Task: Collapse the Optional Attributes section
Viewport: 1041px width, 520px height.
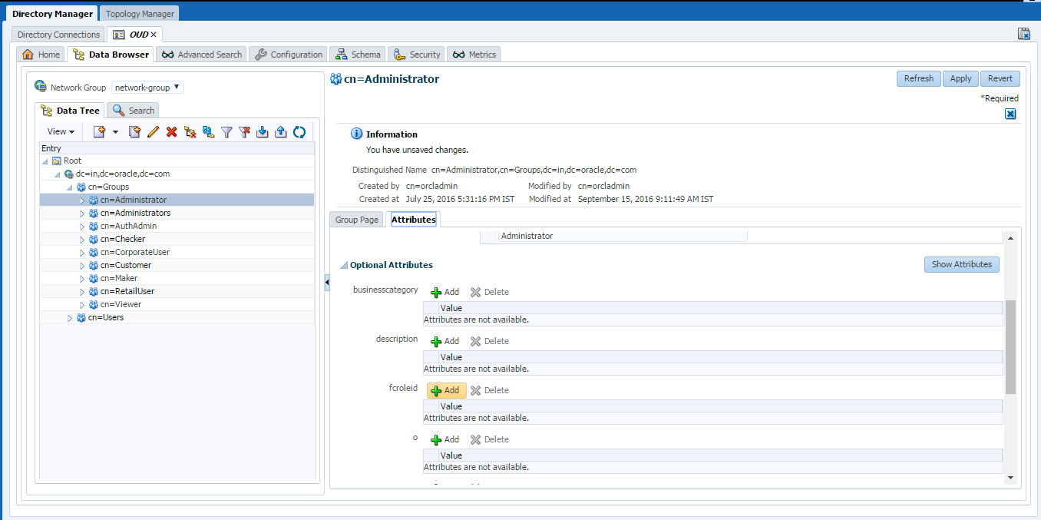Action: [344, 266]
